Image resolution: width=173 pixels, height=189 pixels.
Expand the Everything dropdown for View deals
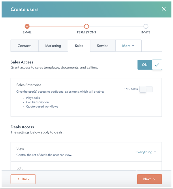pos(146,152)
